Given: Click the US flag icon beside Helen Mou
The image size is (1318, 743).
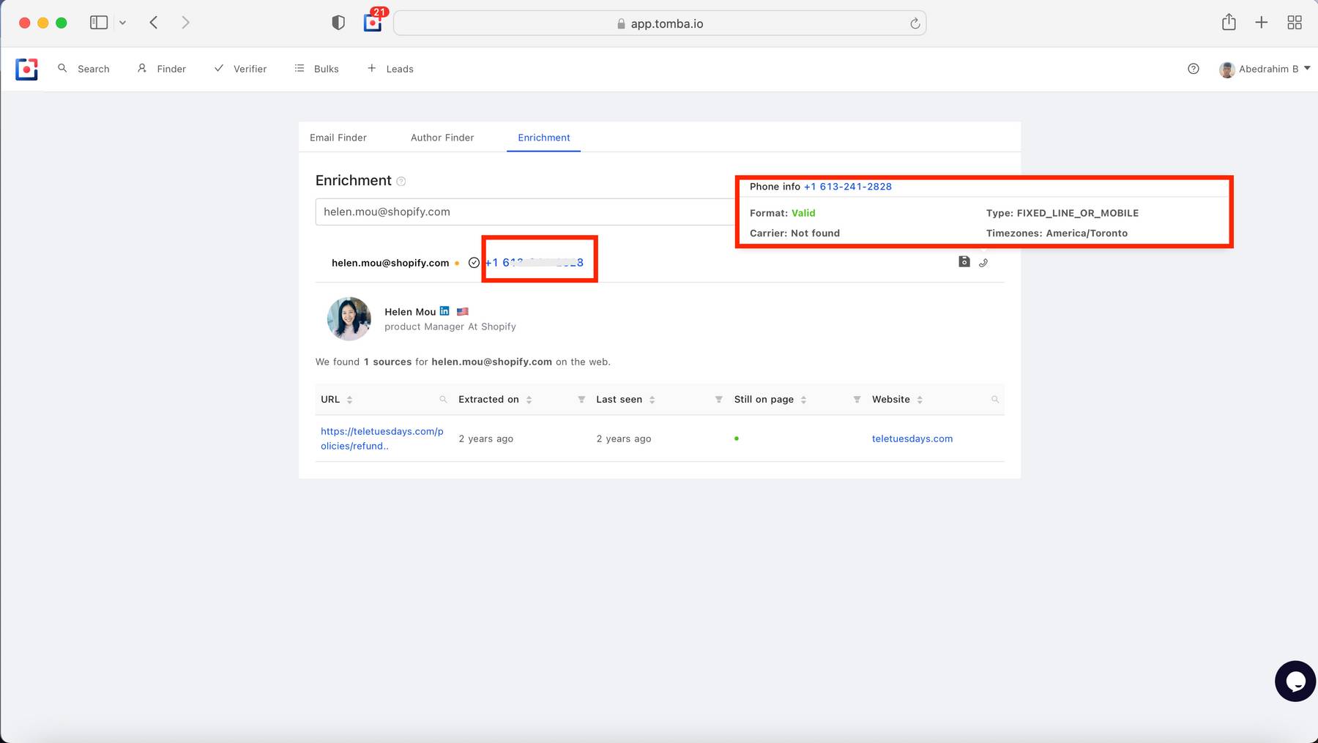Looking at the screenshot, I should click(463, 312).
